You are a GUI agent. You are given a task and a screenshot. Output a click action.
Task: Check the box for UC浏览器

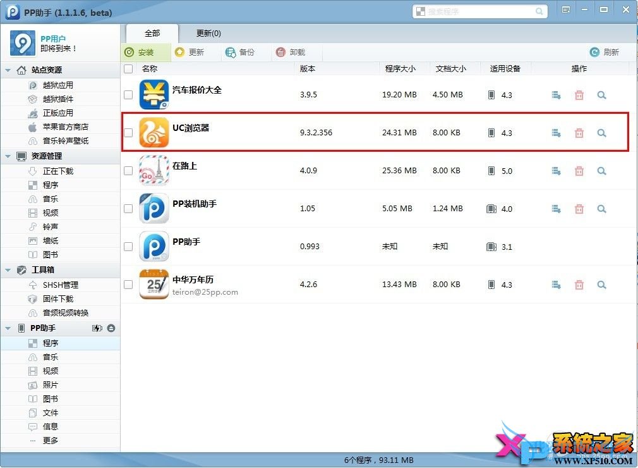click(128, 133)
